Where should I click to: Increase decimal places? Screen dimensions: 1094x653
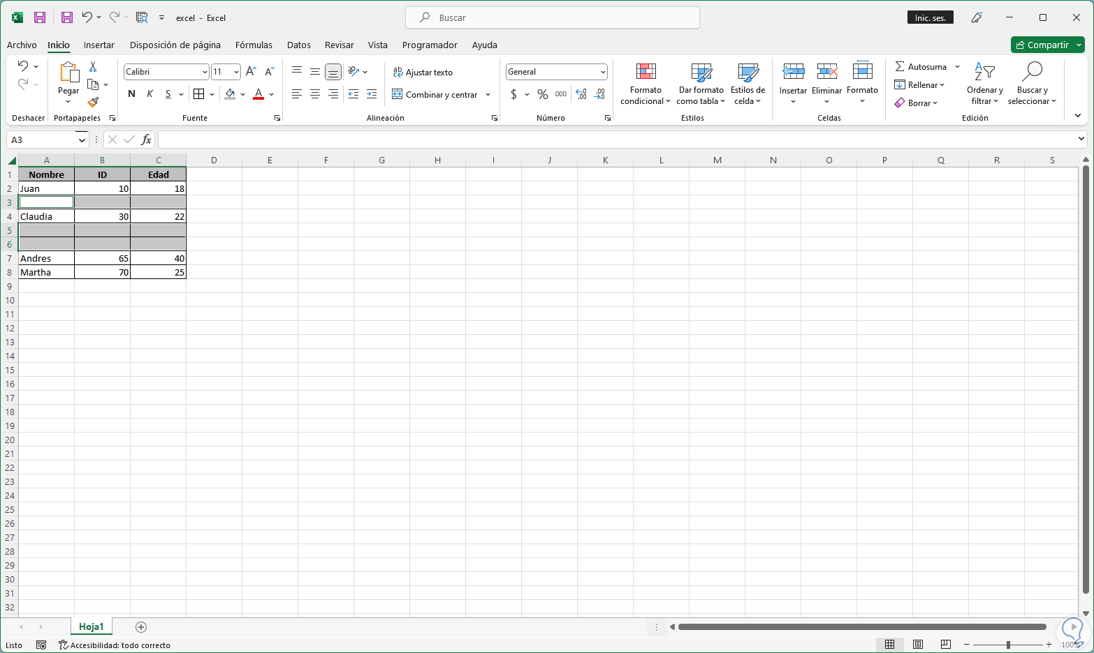pyautogui.click(x=581, y=94)
